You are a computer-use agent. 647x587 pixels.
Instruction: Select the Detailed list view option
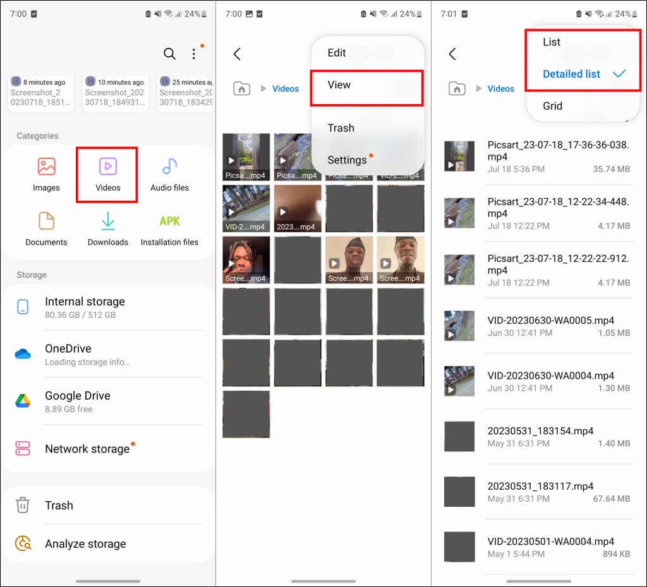pos(572,74)
